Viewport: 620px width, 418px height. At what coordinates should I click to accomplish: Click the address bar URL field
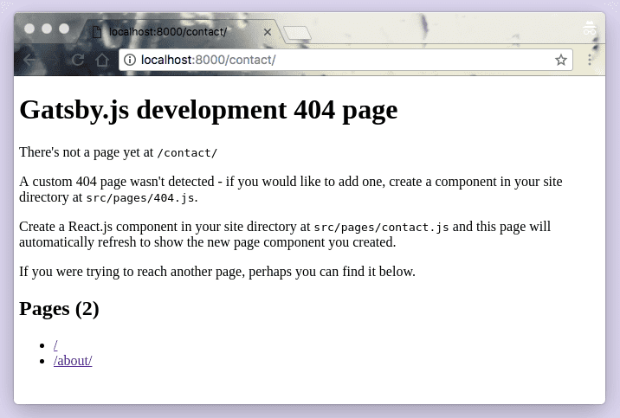pos(346,60)
